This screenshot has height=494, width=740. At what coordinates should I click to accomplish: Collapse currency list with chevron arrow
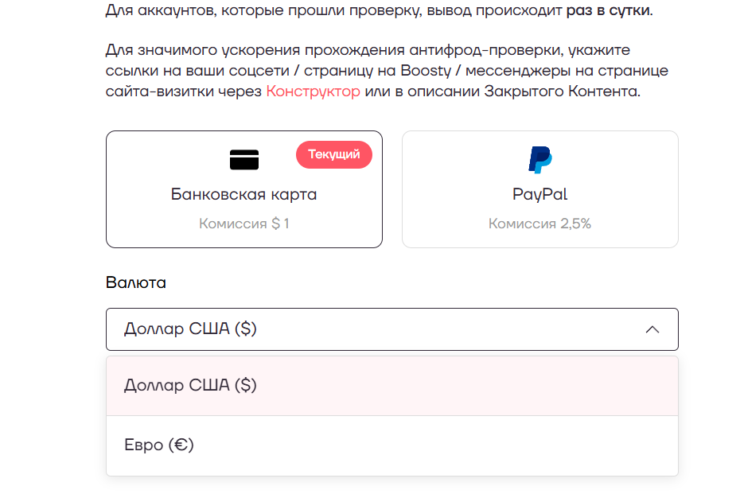coord(652,329)
